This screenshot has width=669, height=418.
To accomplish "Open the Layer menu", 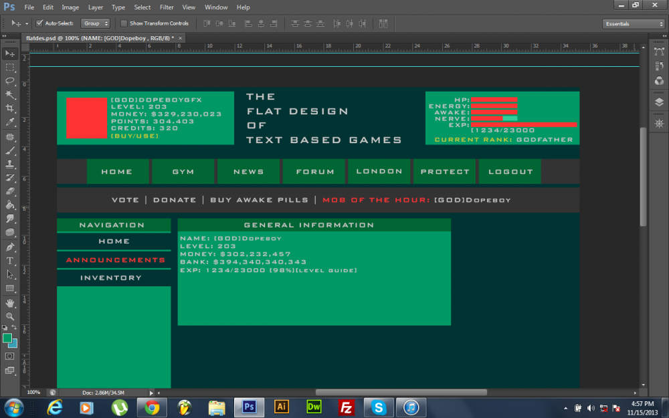I will tap(96, 7).
